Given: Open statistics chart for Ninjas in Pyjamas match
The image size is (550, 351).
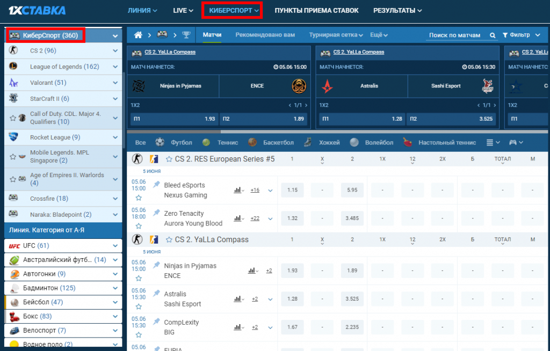Looking at the screenshot, I should (253, 270).
